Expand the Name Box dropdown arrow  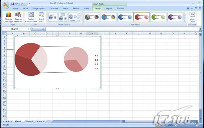tap(28, 29)
